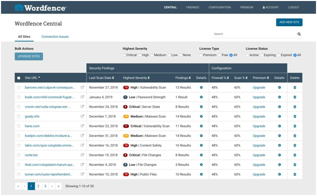Image resolution: width=317 pixels, height=196 pixels.
Task: Tick the select-all sites checkbox
Action: click(x=19, y=78)
